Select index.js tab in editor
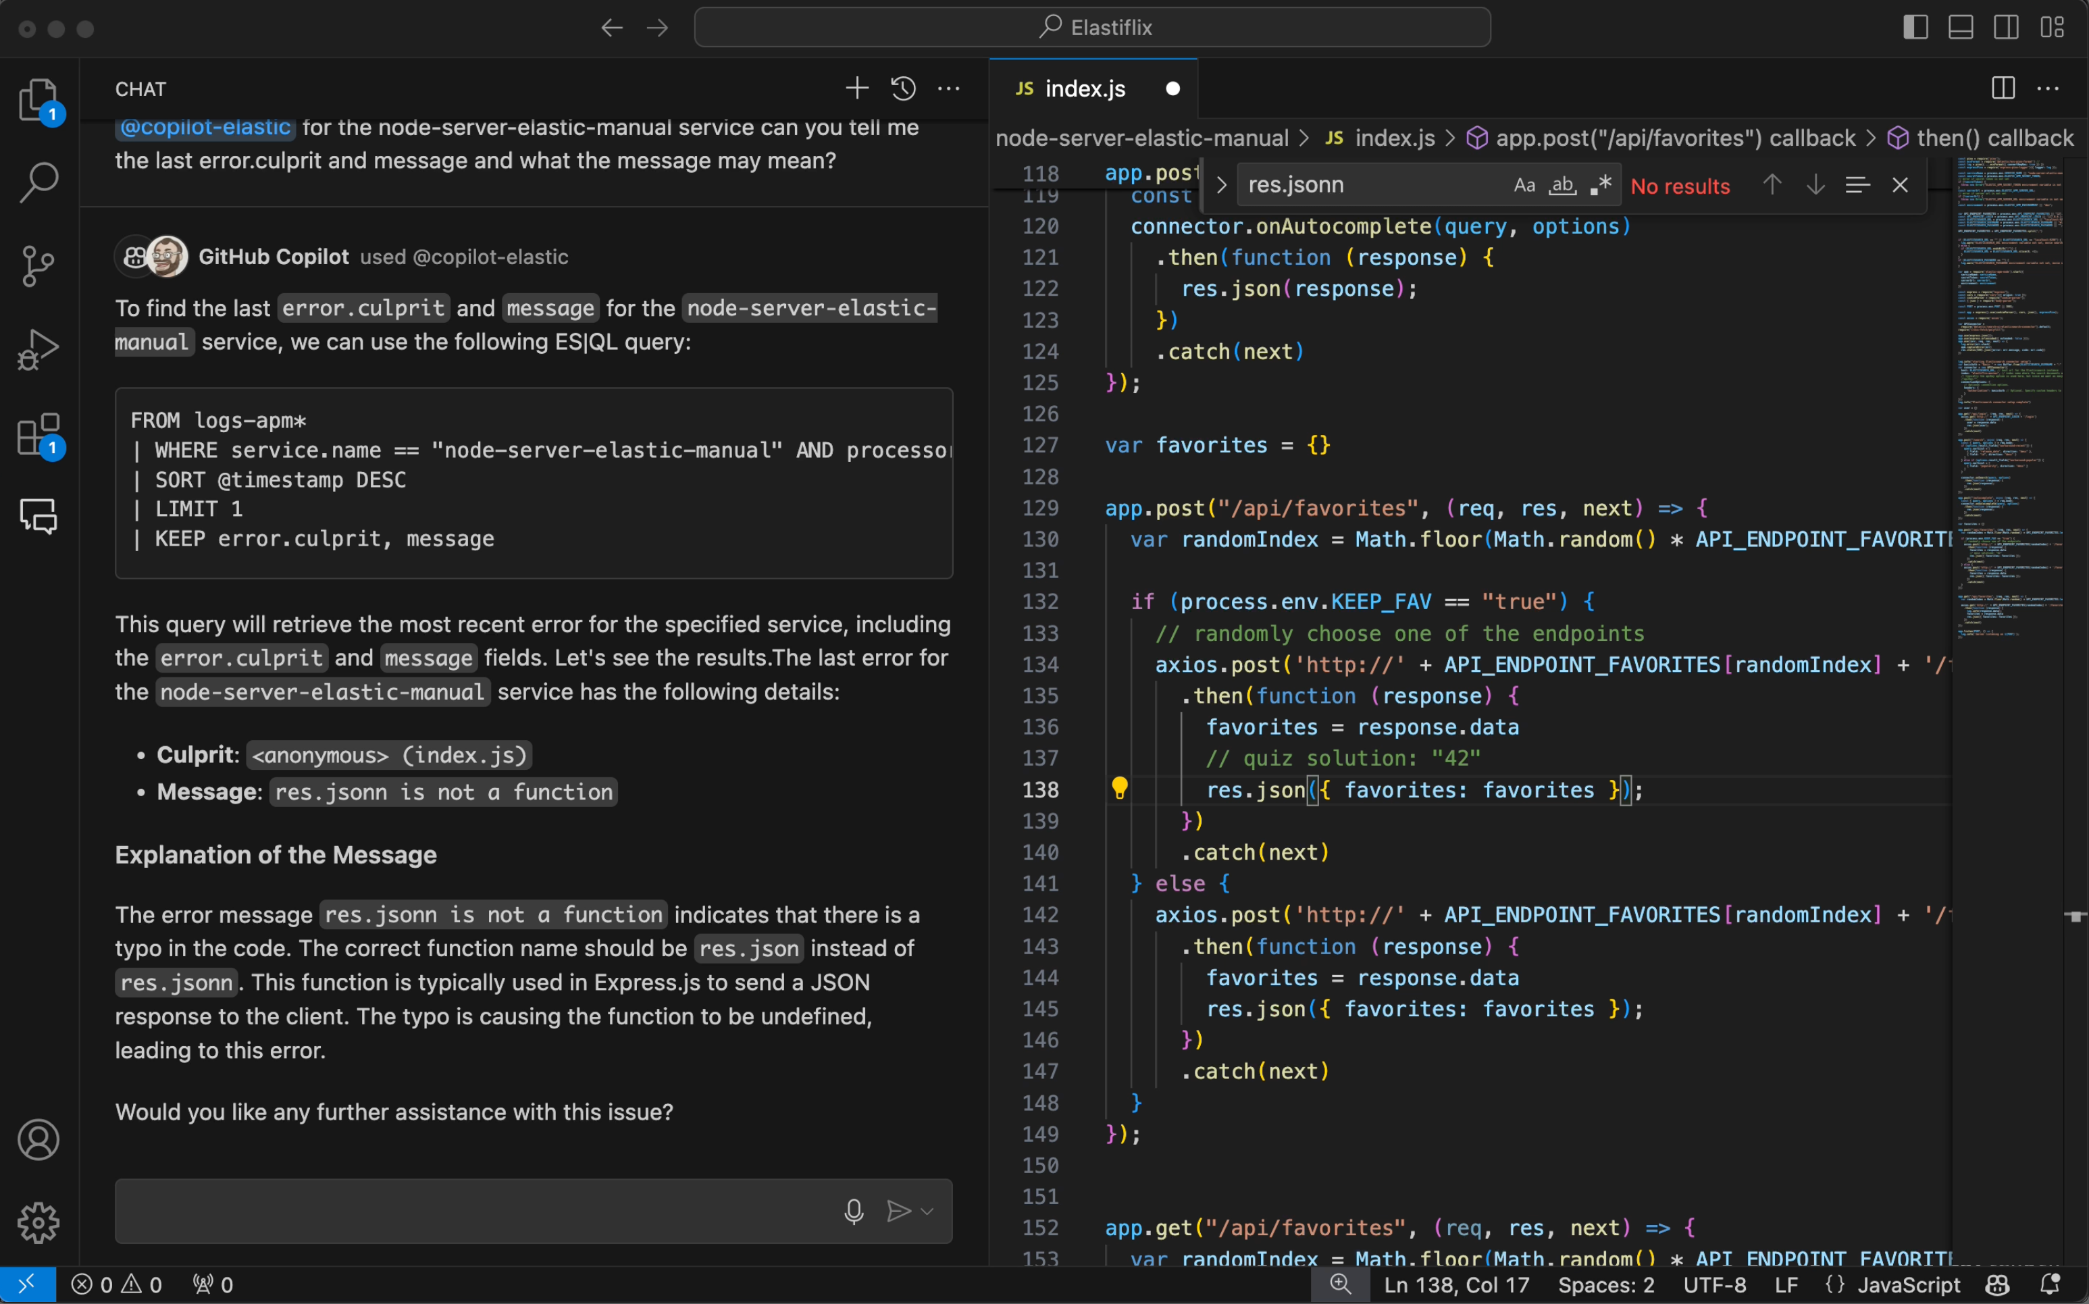The width and height of the screenshot is (2089, 1304). pos(1086,87)
